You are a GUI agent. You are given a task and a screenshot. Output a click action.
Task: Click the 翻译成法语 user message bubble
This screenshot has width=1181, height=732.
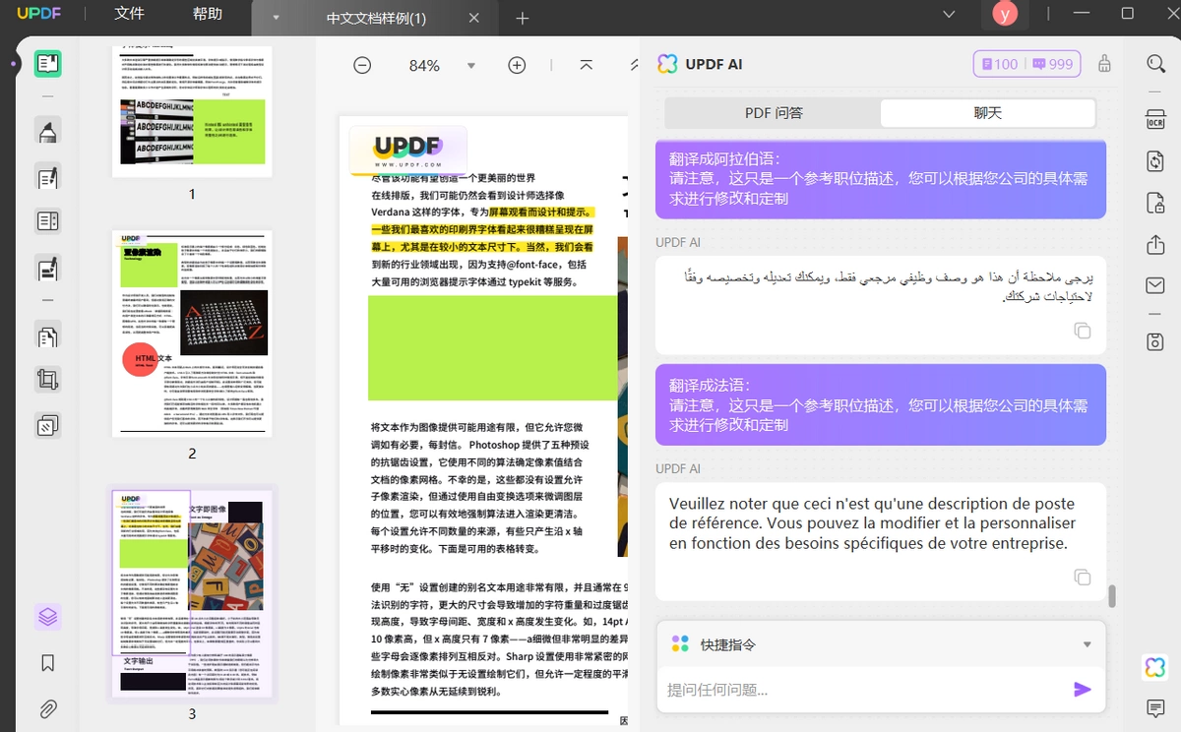[881, 404]
